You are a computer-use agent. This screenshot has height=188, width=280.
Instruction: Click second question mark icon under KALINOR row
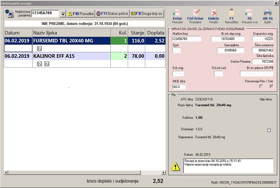[x=47, y=64]
